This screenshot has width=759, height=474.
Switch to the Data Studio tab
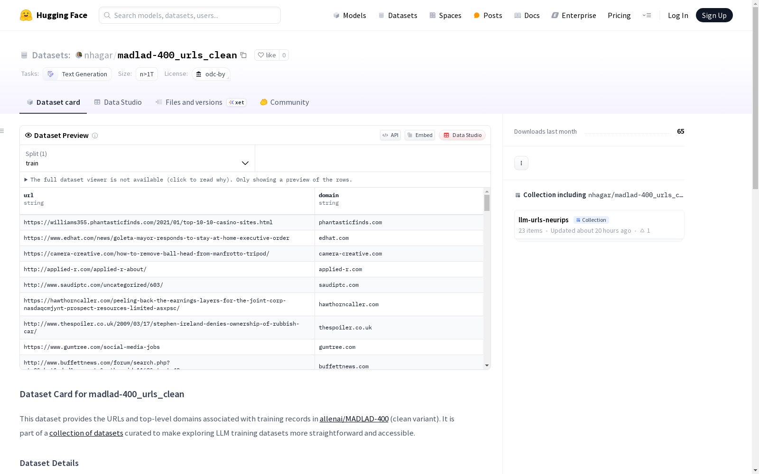118,102
